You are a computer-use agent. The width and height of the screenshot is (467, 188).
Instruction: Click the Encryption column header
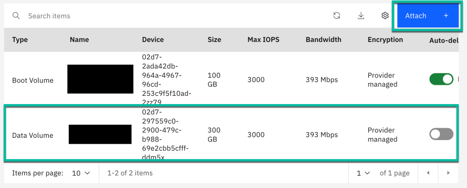[x=385, y=40]
